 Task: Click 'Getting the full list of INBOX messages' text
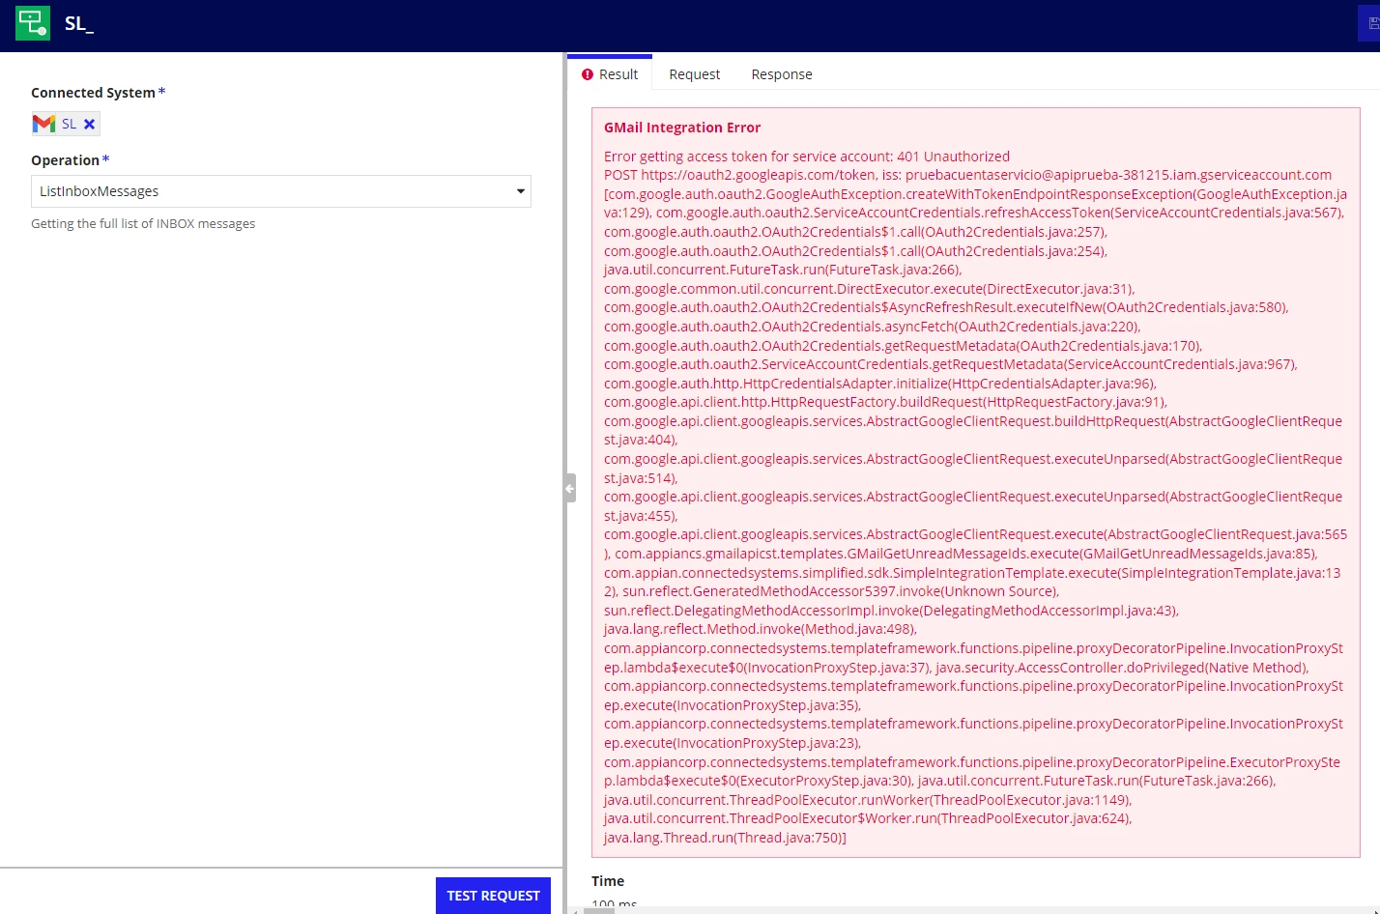tap(143, 223)
